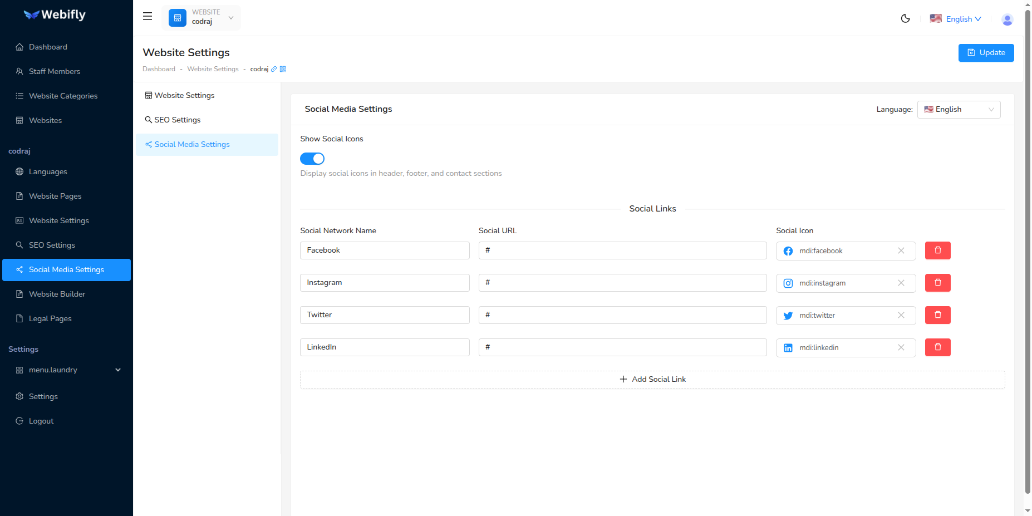Click Add Social Link button
The height and width of the screenshot is (516, 1032).
[652, 380]
